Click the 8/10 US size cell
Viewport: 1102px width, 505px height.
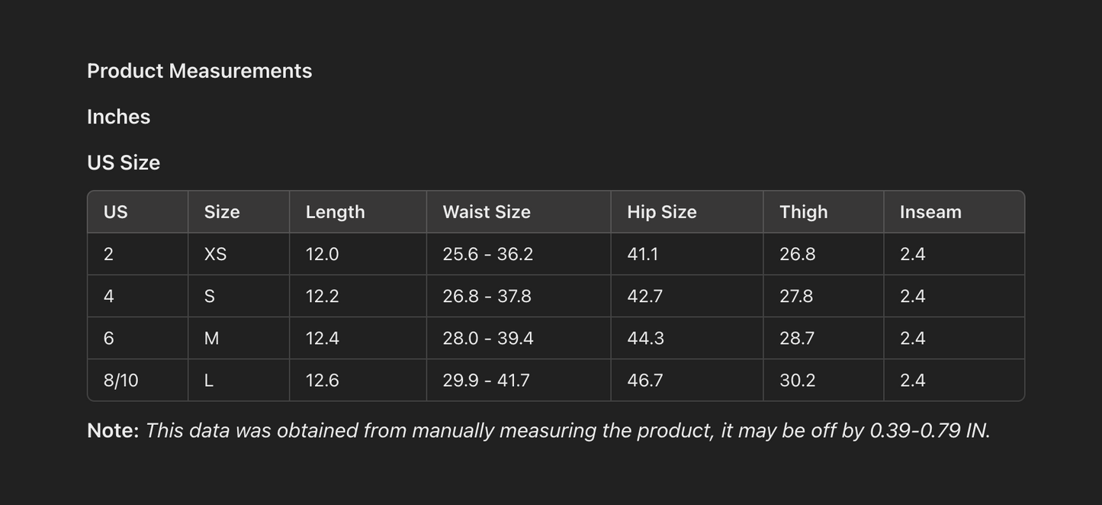pos(120,381)
